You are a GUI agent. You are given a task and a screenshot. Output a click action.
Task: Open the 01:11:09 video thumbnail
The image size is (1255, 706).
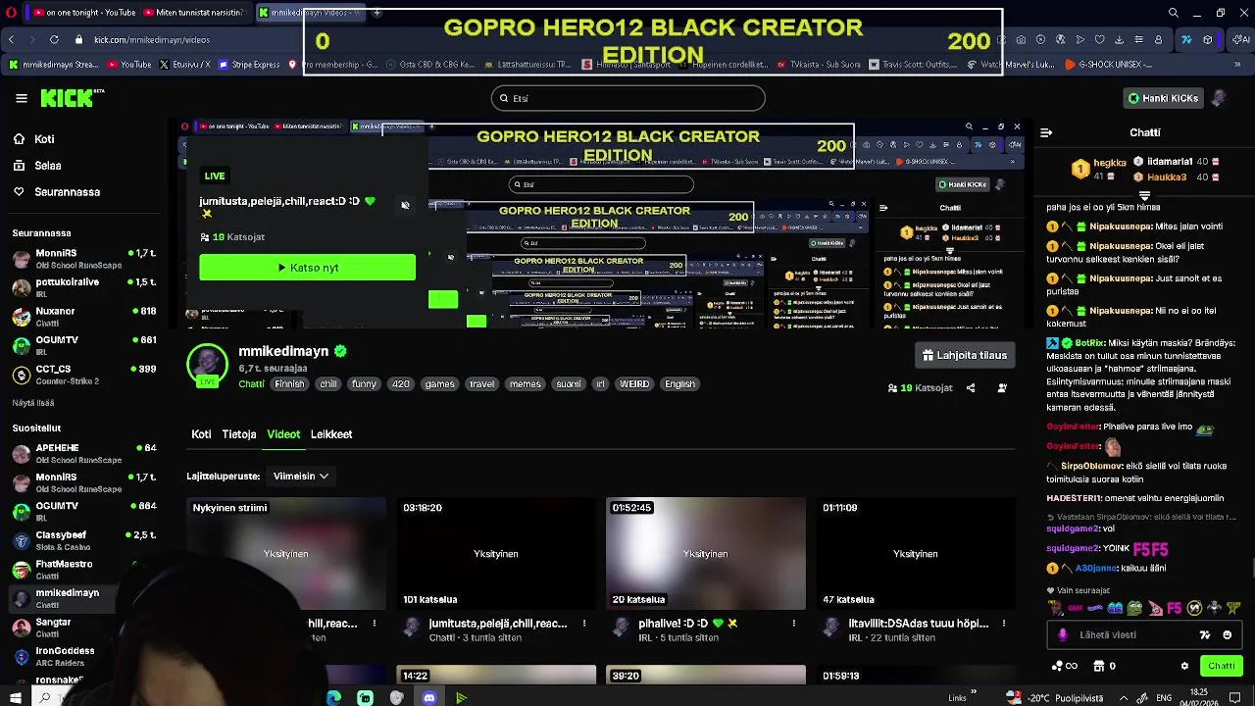[x=916, y=554]
